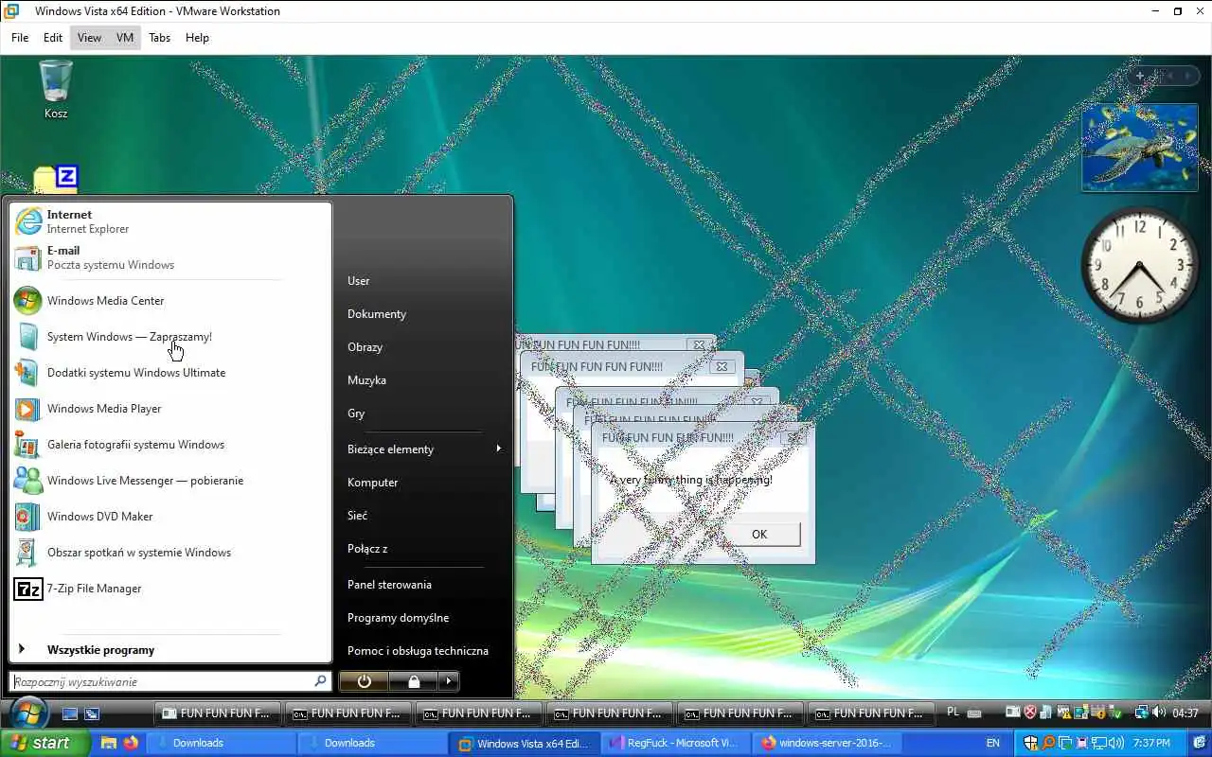
Task: Switch to windows-server-2016 Firefox taskbar button
Action: click(828, 743)
